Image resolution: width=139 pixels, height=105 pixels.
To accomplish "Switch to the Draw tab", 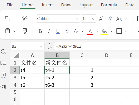I will [66, 5].
